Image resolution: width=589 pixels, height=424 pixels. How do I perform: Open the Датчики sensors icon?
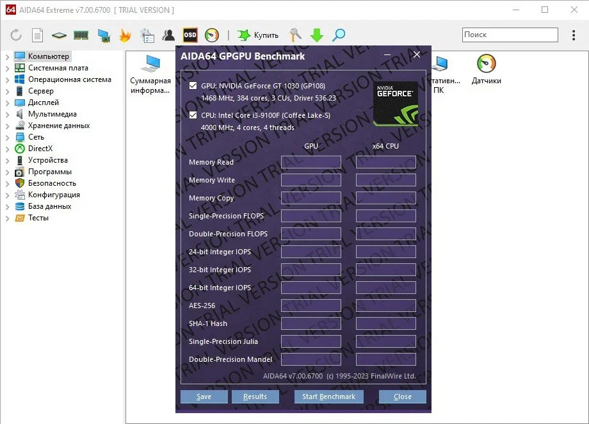(487, 69)
